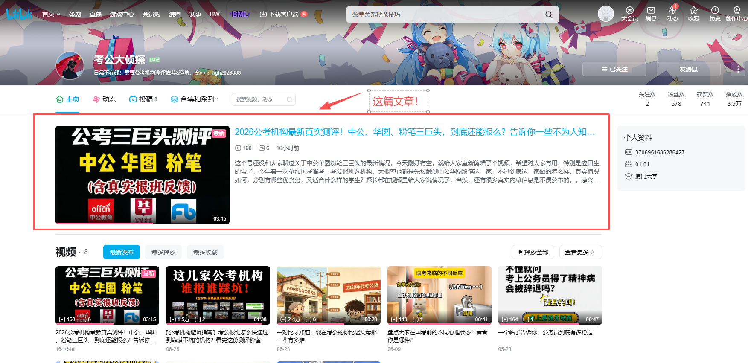Open title 【公考机构避坑指南】考公报班怎么快速选
This screenshot has height=363, width=748.
[217, 336]
